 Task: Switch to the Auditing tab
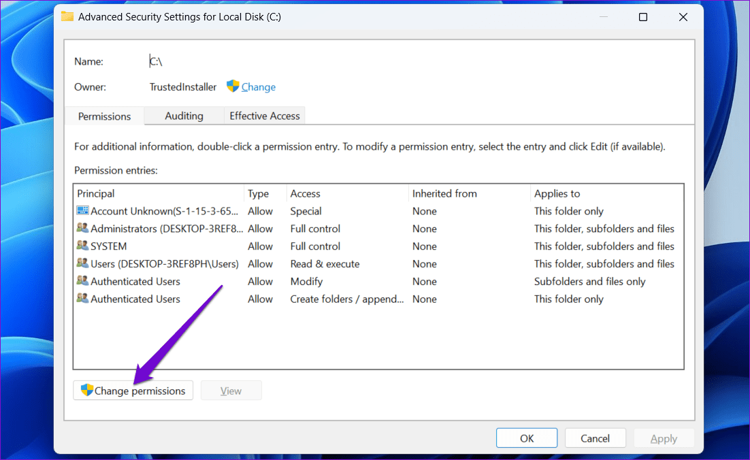point(184,116)
